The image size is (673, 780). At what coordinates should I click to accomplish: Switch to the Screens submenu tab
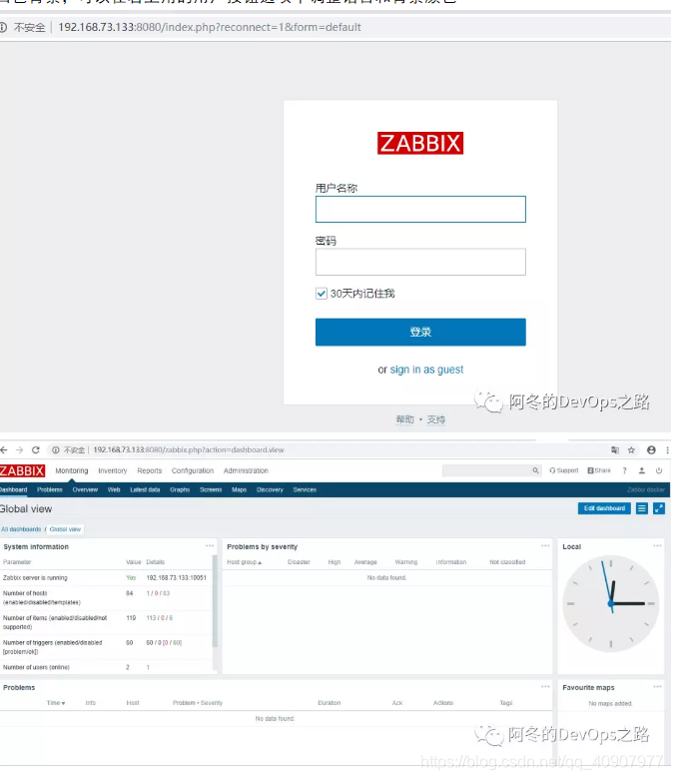211,490
